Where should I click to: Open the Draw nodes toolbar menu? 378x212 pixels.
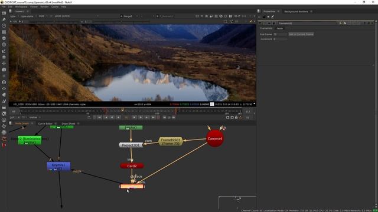point(4,19)
